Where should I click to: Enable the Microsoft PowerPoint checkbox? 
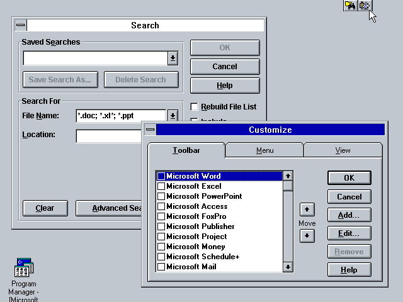tap(161, 196)
